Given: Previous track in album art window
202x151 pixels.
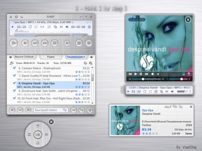Looking at the screenshot, I should [130, 74].
